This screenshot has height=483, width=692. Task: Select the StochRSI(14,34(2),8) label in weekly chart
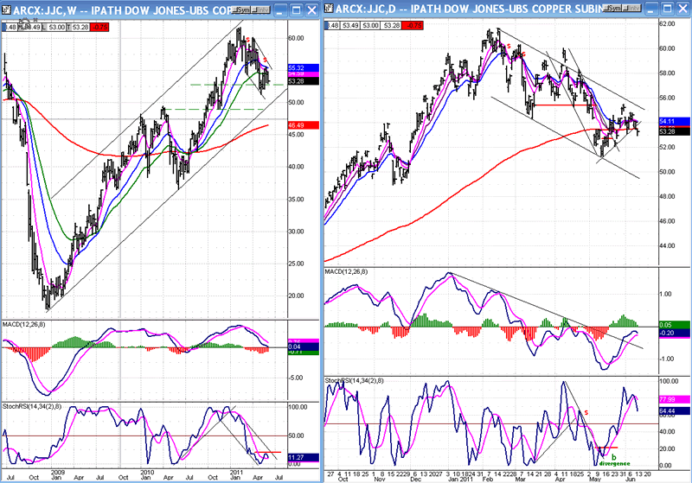(31, 406)
